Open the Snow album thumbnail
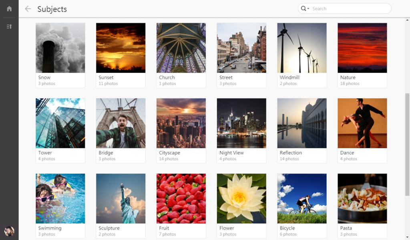This screenshot has height=240, width=410. pyautogui.click(x=60, y=48)
